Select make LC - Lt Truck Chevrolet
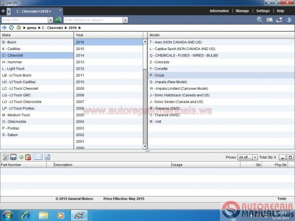The width and height of the screenshot is (295, 221). pos(37,88)
